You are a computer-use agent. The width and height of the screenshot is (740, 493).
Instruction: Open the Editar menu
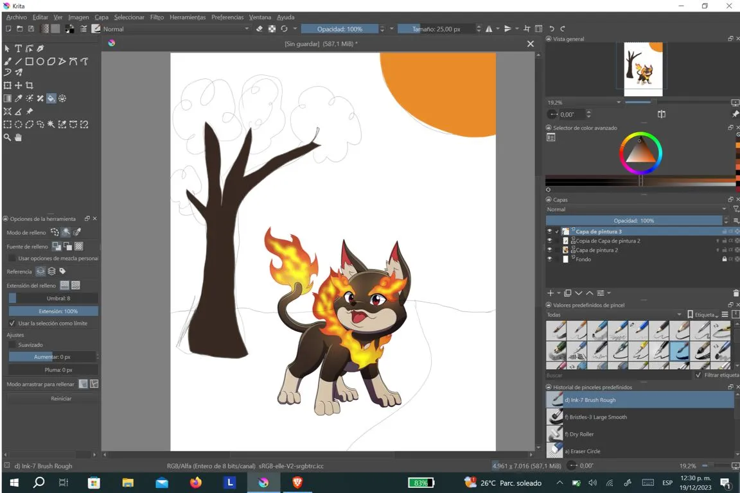coord(40,17)
